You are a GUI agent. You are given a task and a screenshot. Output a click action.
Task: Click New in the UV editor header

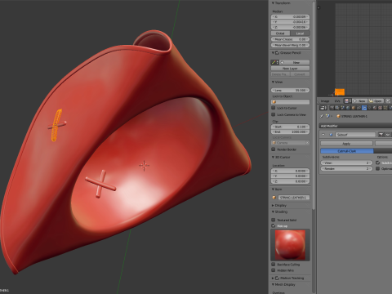tap(359, 101)
